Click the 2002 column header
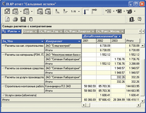The width and height of the screenshot is (146, 113). coord(103,41)
